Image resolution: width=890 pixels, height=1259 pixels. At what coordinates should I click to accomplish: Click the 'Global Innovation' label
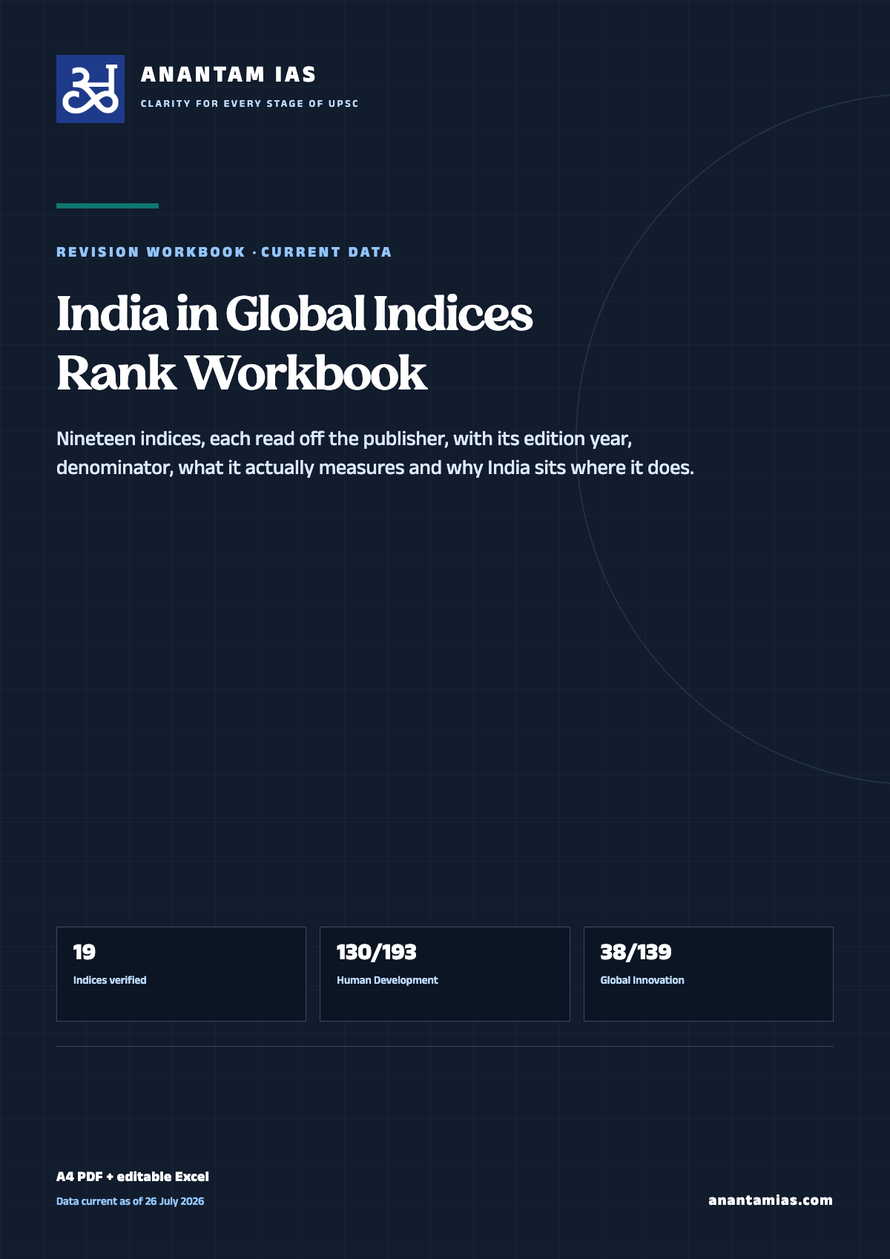pos(642,980)
